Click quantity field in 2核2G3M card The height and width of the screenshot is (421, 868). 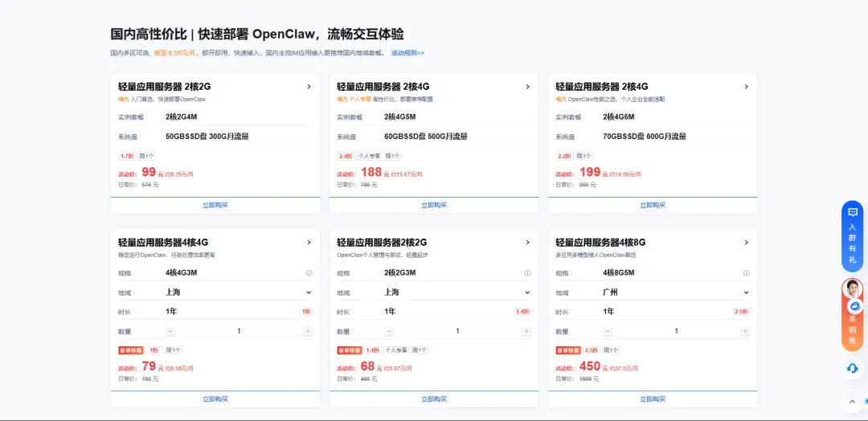coord(458,331)
